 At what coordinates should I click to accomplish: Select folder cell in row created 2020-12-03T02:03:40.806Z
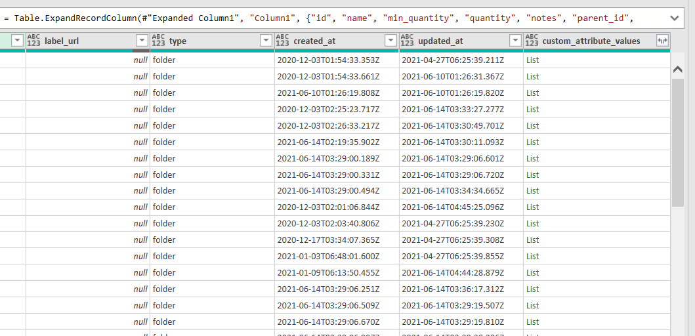213,223
